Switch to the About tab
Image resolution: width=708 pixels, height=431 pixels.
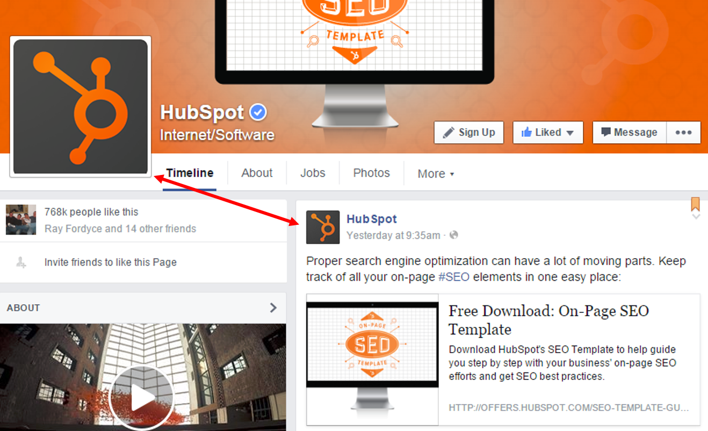(x=257, y=173)
